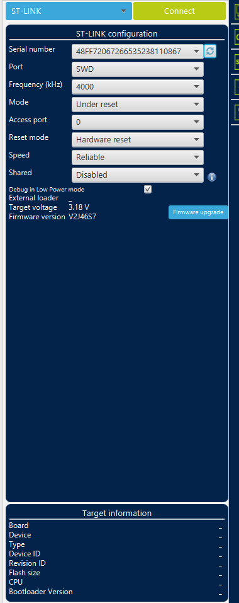Open Mode dropdown showing Under reset

pos(137,104)
